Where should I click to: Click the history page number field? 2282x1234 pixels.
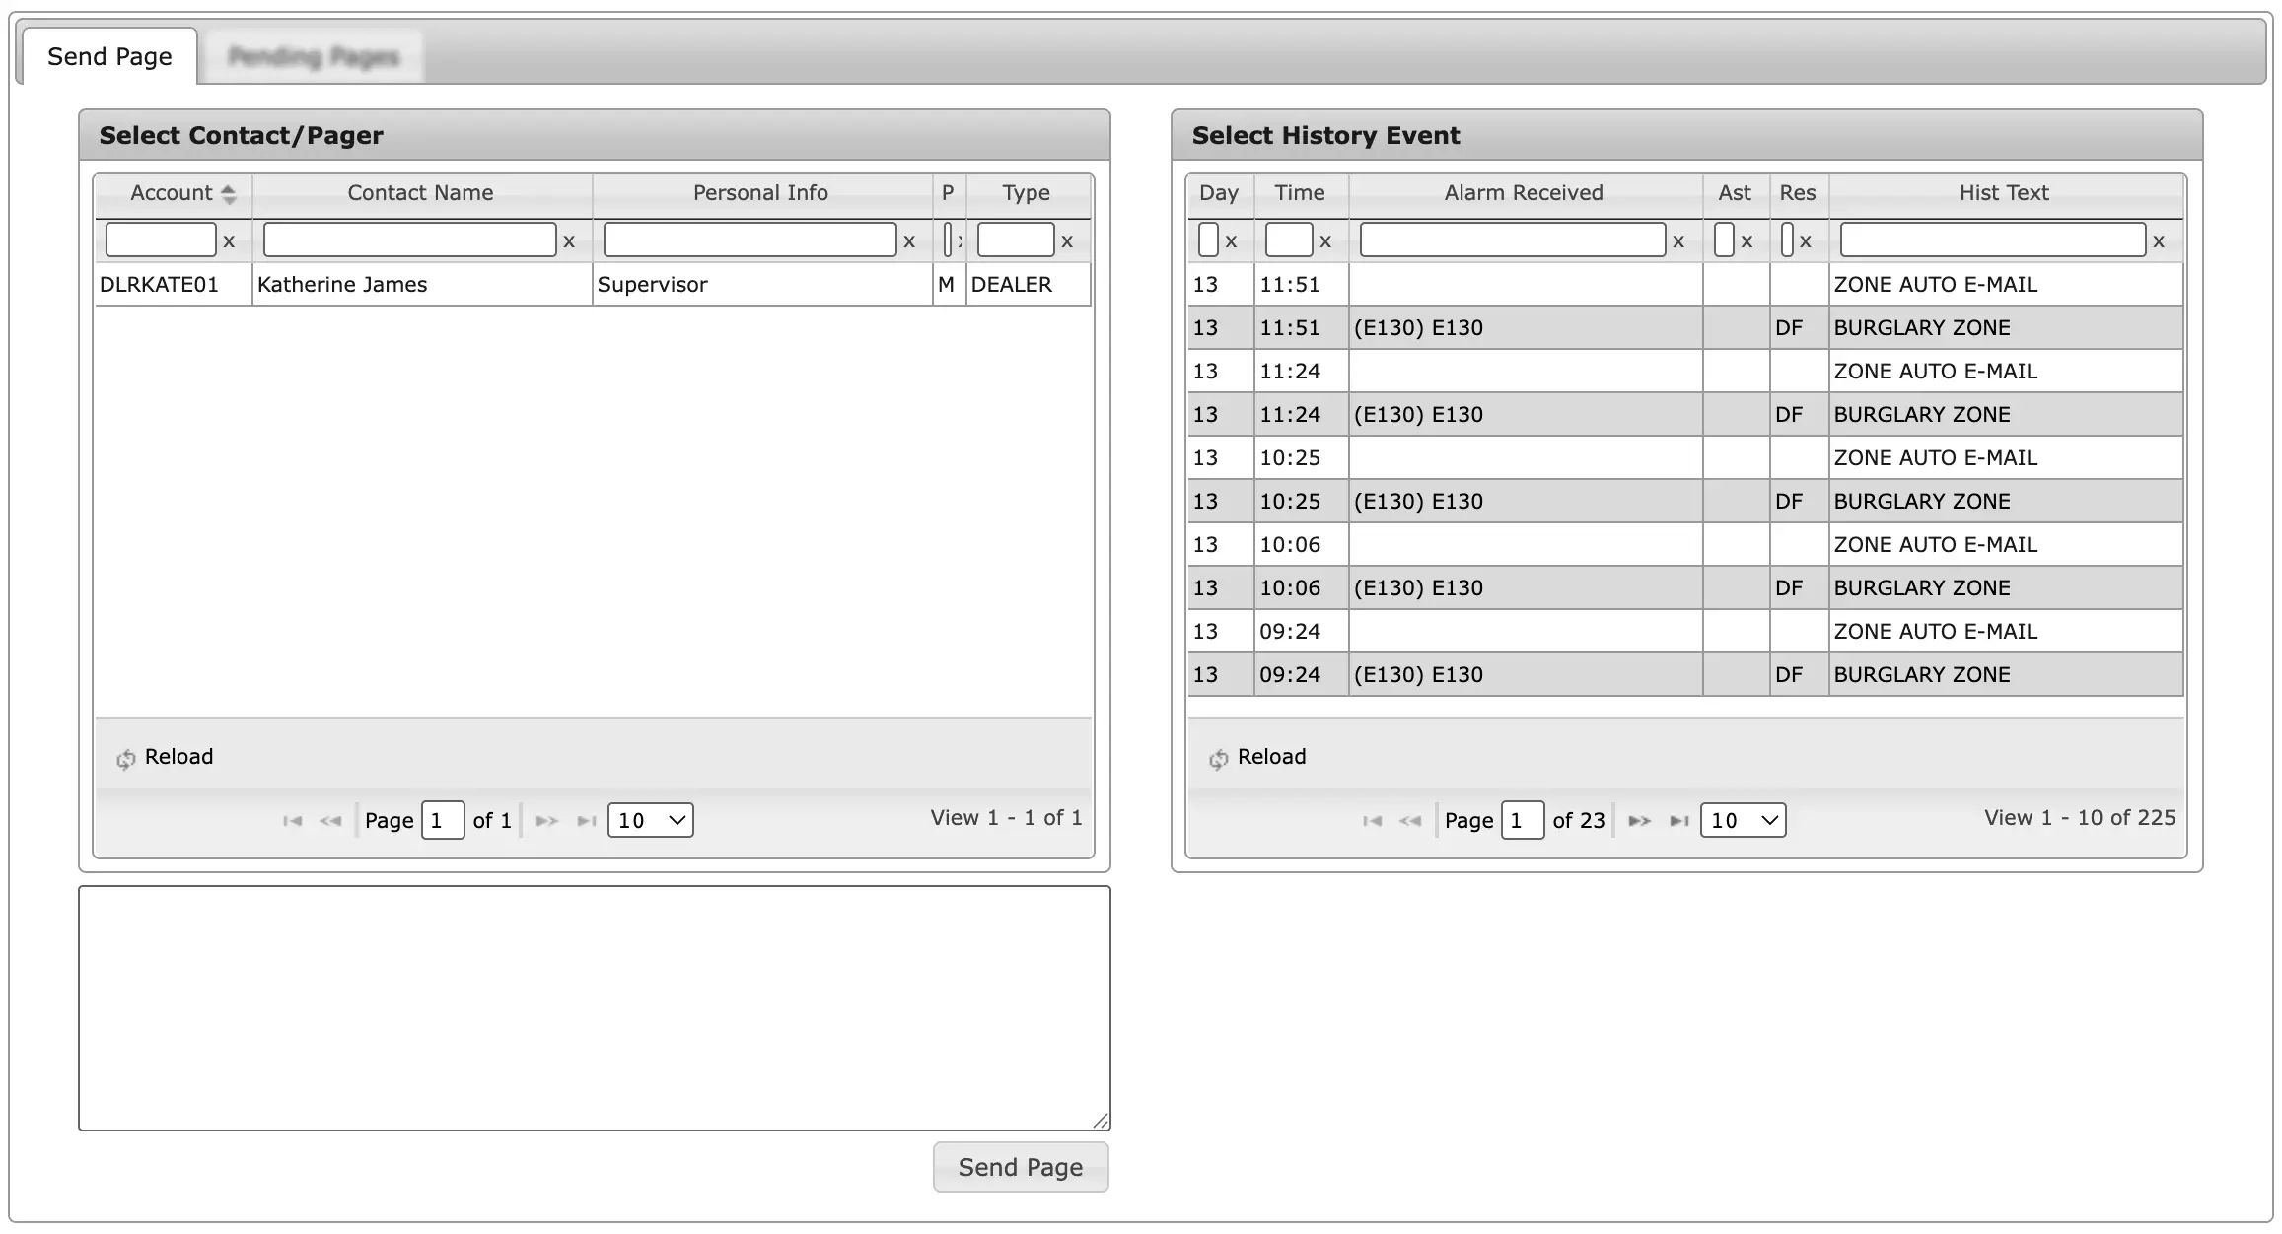click(1521, 821)
